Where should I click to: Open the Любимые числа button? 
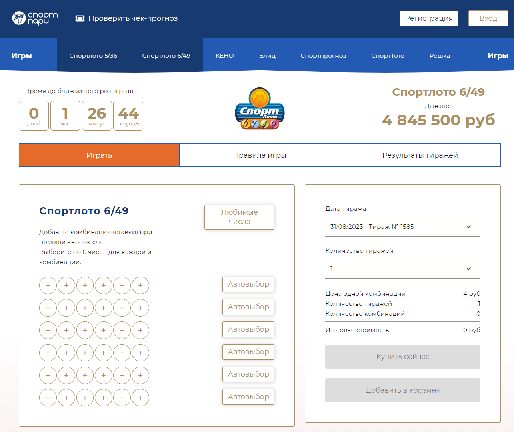[x=239, y=217]
